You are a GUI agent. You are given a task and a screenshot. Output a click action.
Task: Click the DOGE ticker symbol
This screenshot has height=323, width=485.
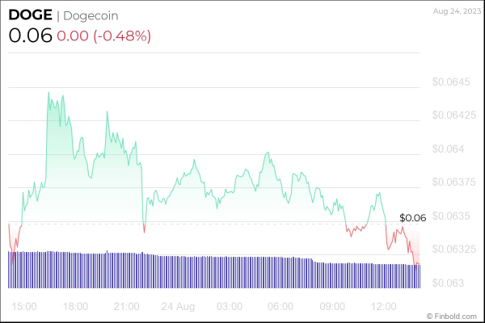pos(29,15)
